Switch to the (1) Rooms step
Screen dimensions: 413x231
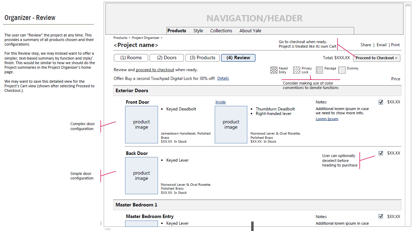[131, 58]
